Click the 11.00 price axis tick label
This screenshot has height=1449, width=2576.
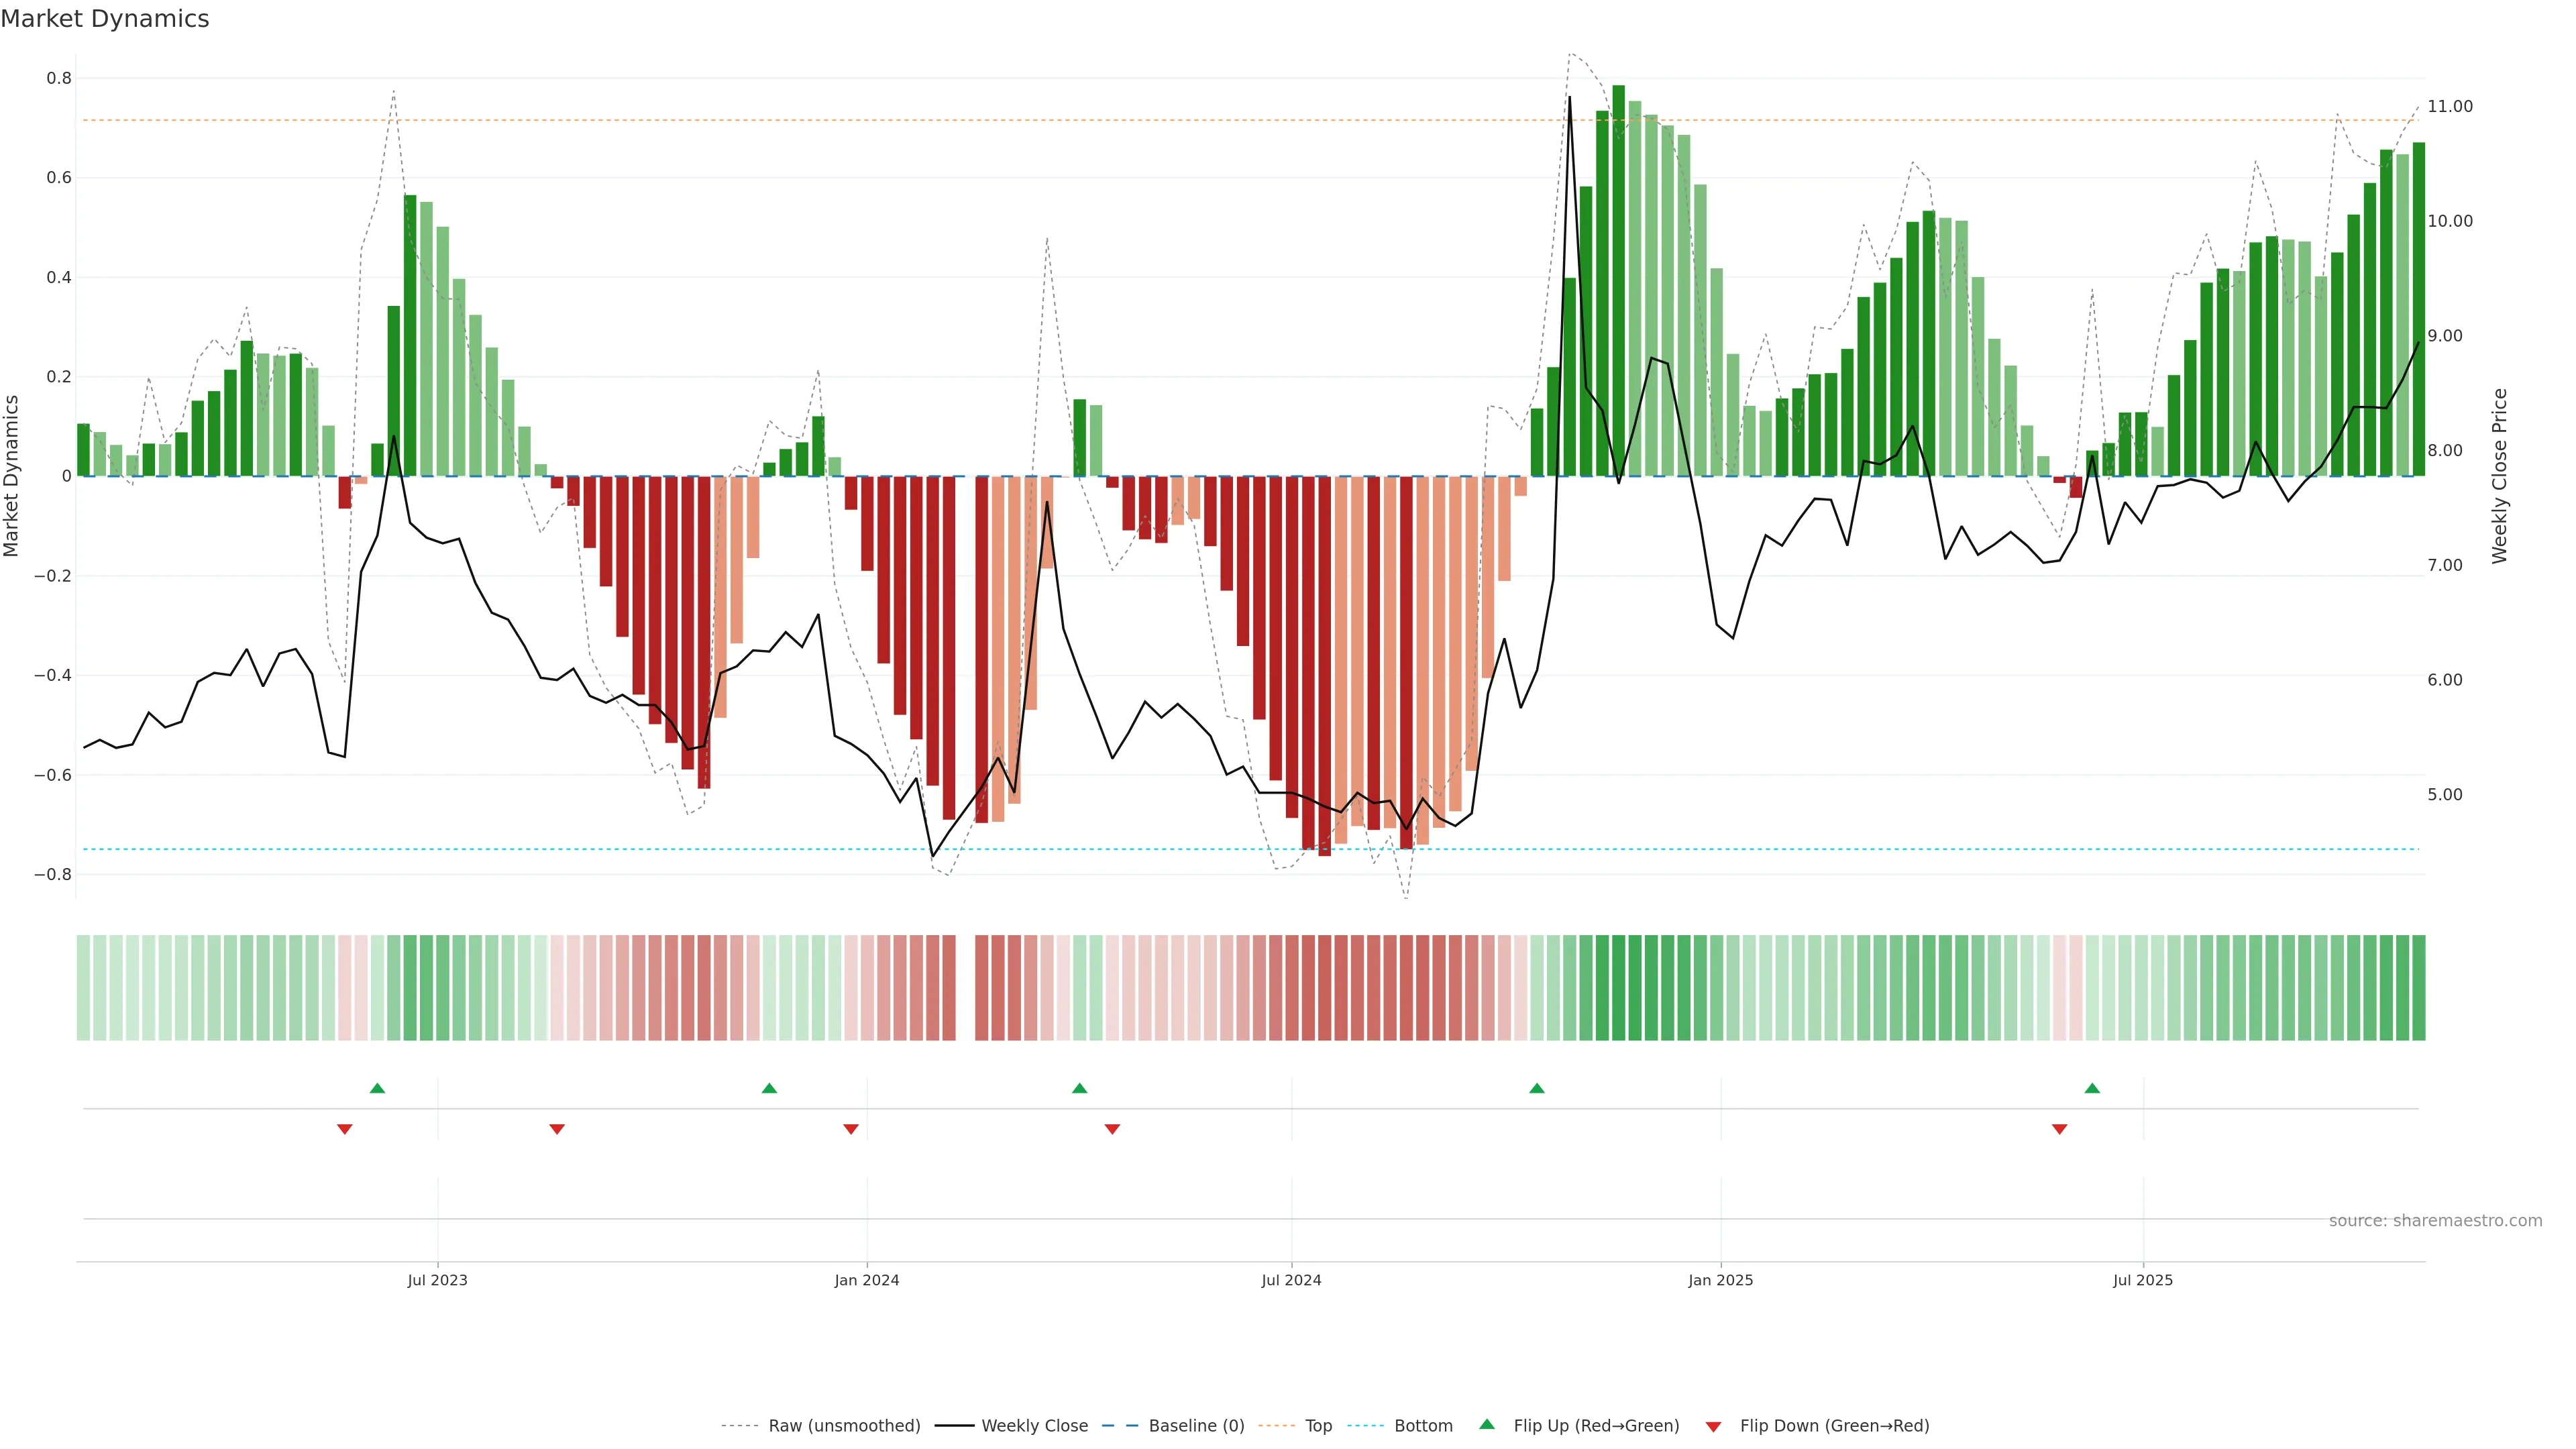(2450, 106)
